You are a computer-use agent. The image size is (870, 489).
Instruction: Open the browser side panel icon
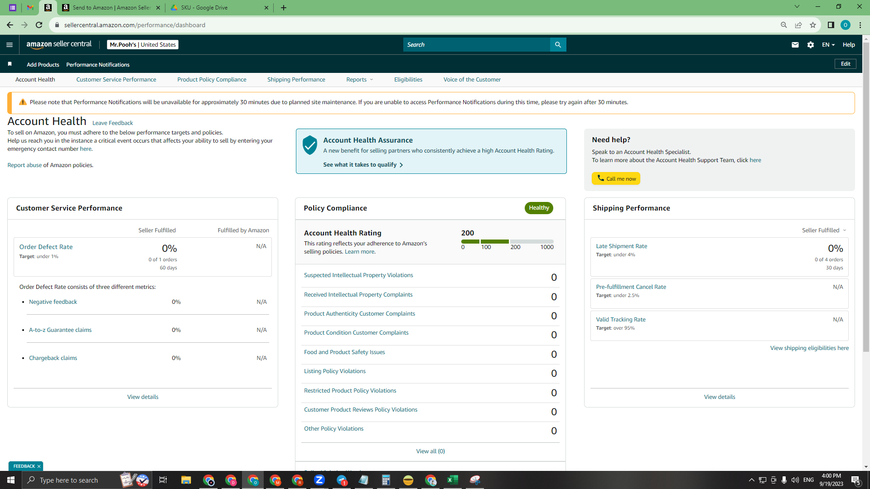click(x=831, y=25)
